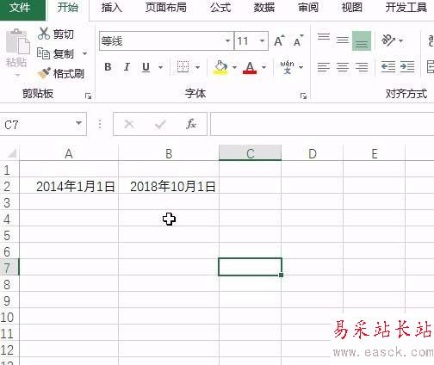Select middle vertical alignment
This screenshot has height=365, width=434.
coord(343,40)
